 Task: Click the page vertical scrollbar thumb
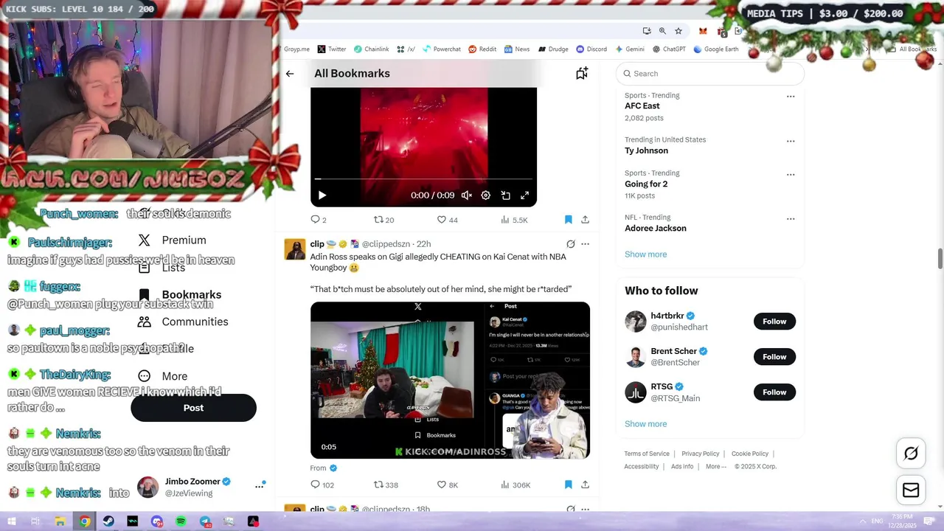[x=940, y=260]
